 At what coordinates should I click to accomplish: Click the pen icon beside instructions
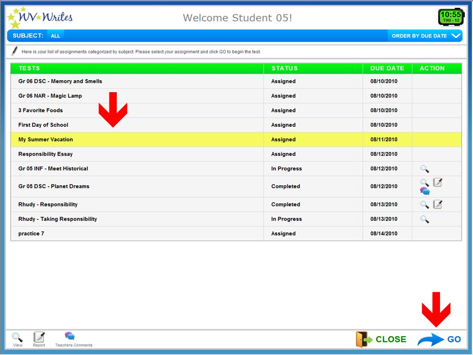coord(14,51)
